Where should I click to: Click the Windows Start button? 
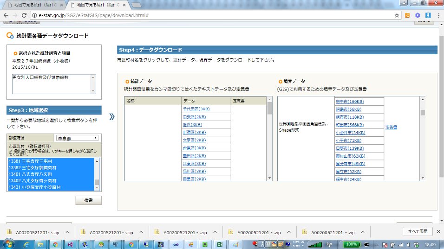tap(8, 244)
